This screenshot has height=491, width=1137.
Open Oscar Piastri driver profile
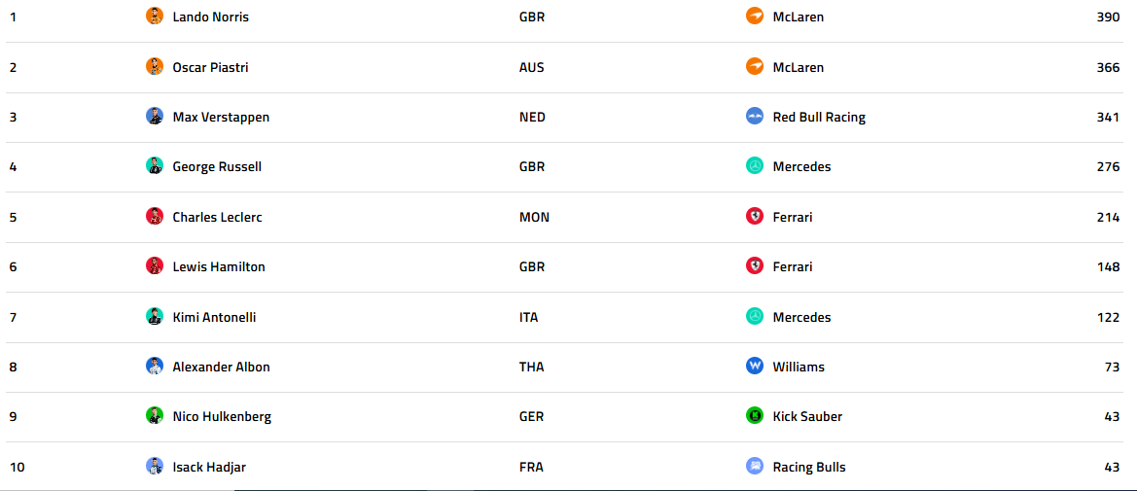tap(210, 67)
